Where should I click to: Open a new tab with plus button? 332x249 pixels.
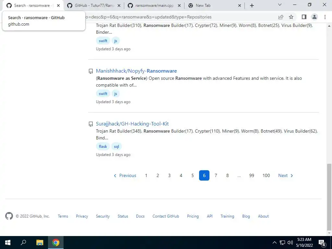coord(252,6)
